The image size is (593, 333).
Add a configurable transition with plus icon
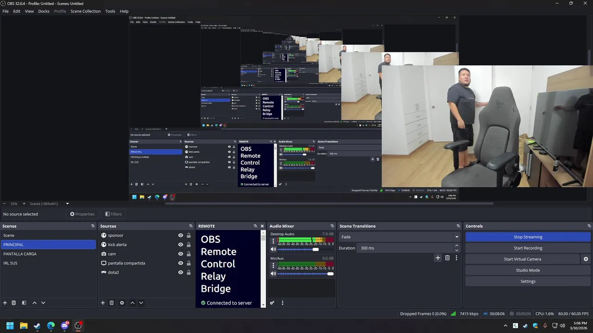[438, 258]
